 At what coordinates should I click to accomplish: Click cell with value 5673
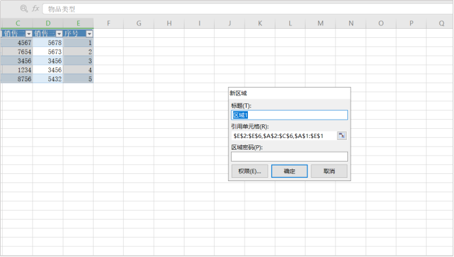[48, 52]
